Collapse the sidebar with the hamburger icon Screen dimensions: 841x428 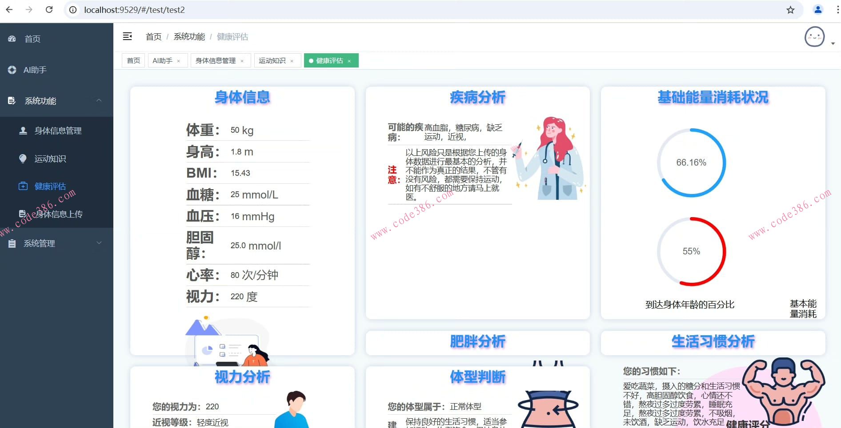click(128, 36)
